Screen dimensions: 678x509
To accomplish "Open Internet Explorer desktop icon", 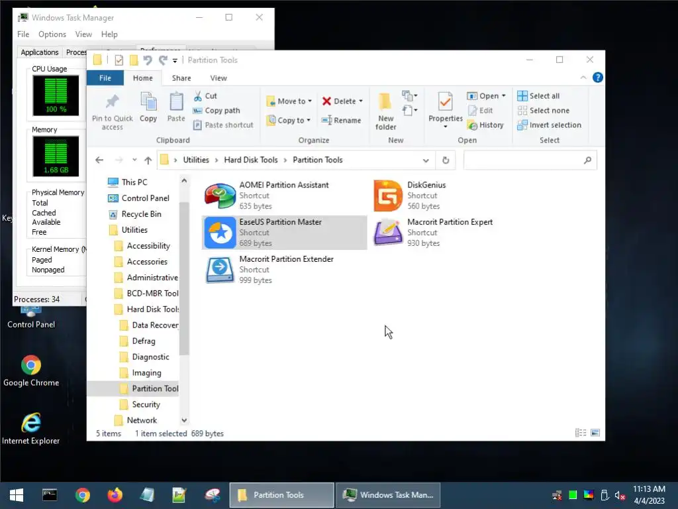I will [30, 429].
